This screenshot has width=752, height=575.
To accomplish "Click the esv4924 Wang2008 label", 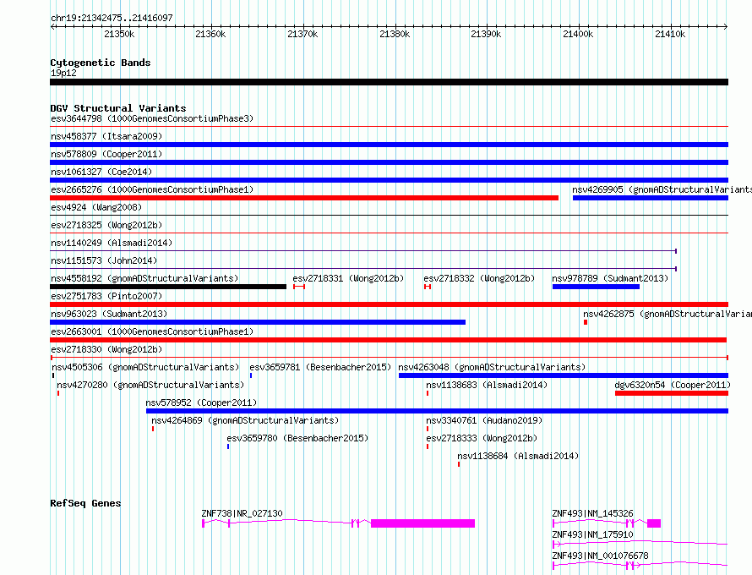I will (x=96, y=207).
